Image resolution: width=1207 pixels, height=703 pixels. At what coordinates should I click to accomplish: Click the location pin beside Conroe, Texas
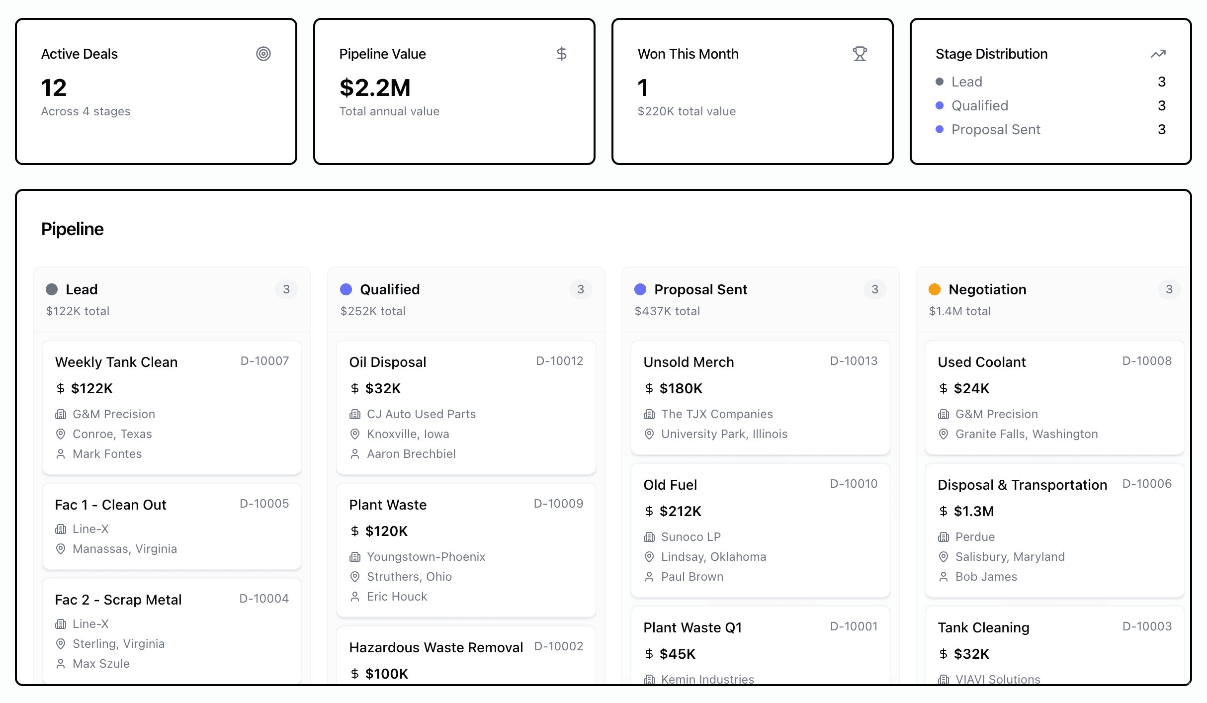click(x=61, y=434)
